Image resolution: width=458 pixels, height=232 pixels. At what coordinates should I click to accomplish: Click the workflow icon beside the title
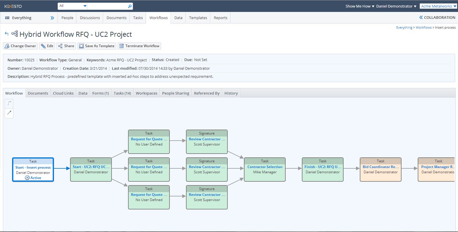coord(14,34)
